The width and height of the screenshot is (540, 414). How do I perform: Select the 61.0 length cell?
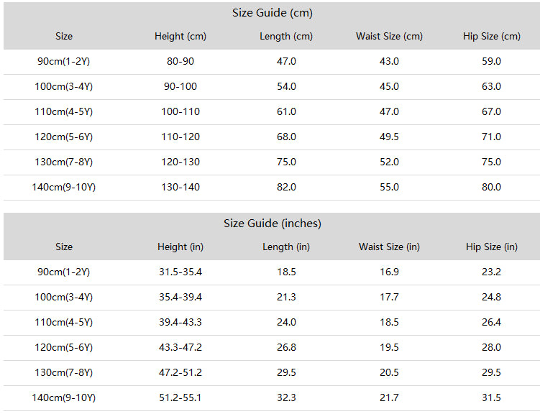coord(286,112)
